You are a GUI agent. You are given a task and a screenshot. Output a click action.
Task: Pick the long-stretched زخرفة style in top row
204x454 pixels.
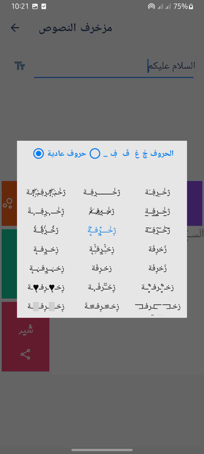point(102,192)
